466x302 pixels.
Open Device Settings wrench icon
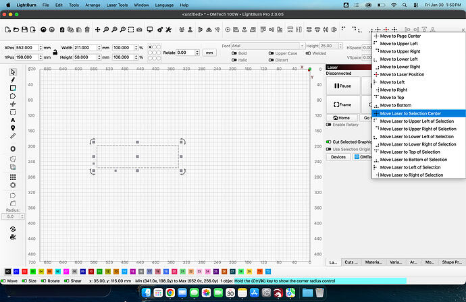click(169, 30)
